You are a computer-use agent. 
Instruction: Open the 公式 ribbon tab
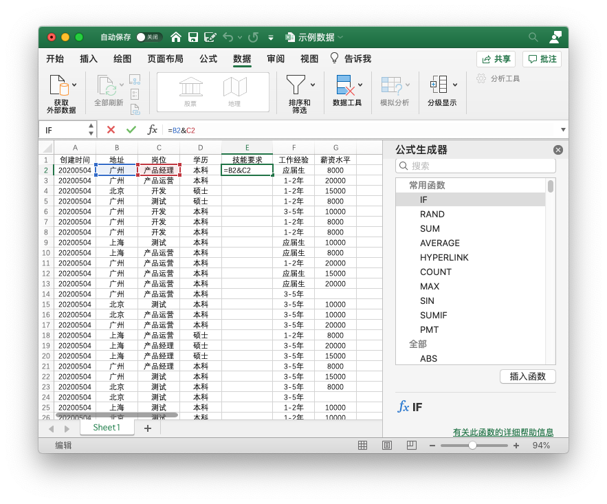coord(208,59)
